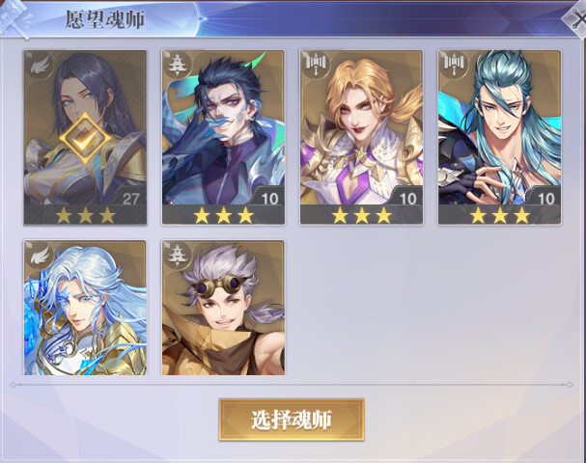The width and height of the screenshot is (586, 463).
Task: Click the three-star rating under teal-haired man
Action: [500, 215]
